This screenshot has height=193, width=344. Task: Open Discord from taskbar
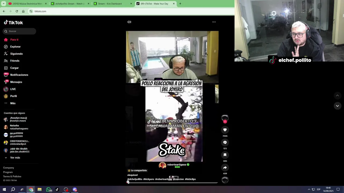point(75,190)
